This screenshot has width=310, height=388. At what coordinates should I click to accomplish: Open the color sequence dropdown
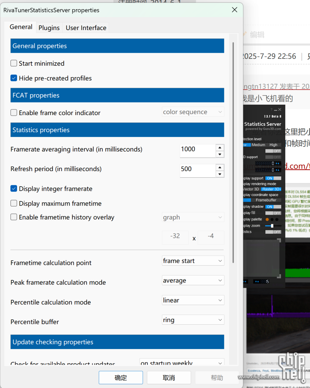[x=193, y=112]
